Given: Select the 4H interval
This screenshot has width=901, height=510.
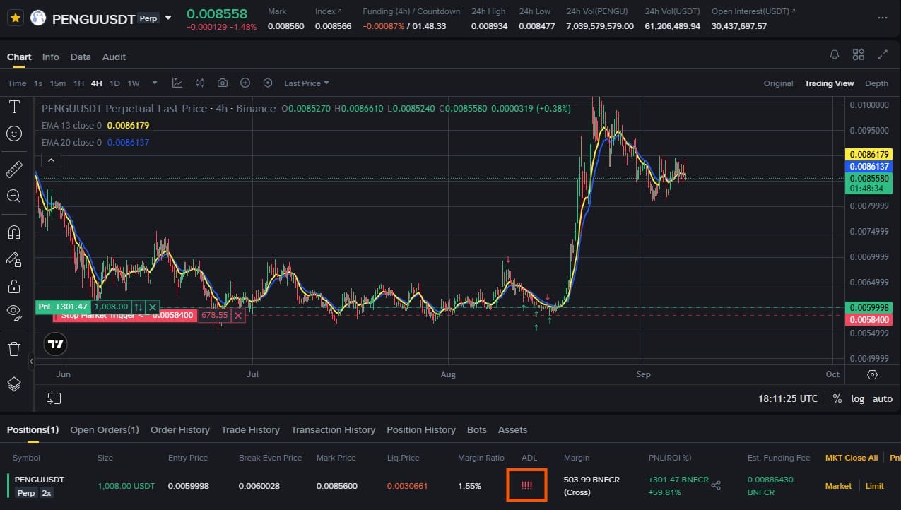Looking at the screenshot, I should click(96, 83).
